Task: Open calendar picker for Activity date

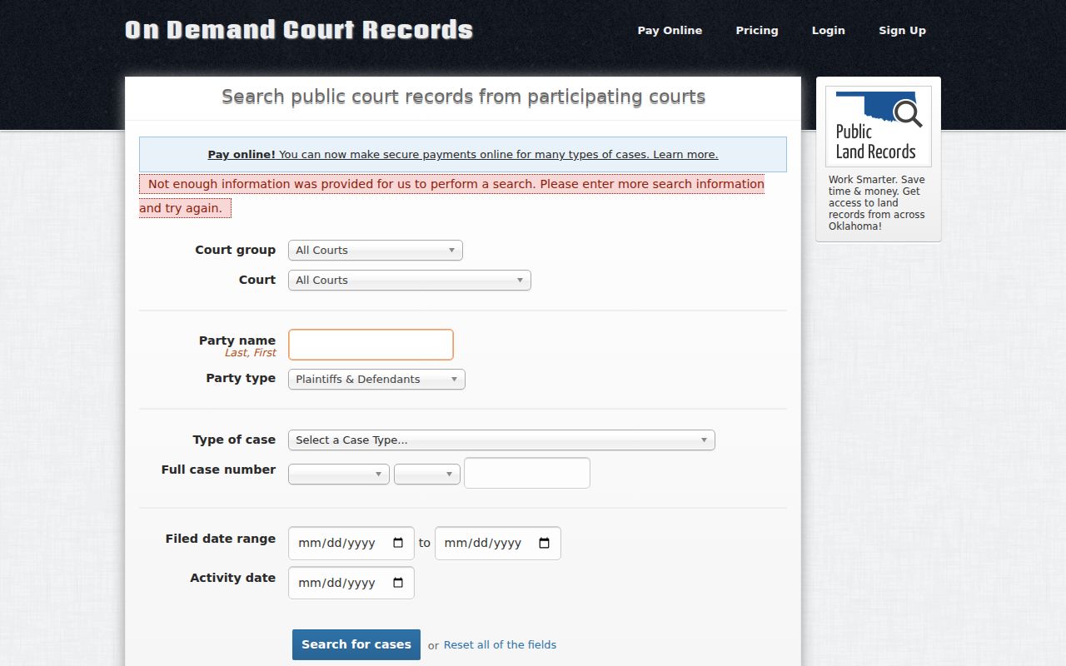Action: pos(398,583)
